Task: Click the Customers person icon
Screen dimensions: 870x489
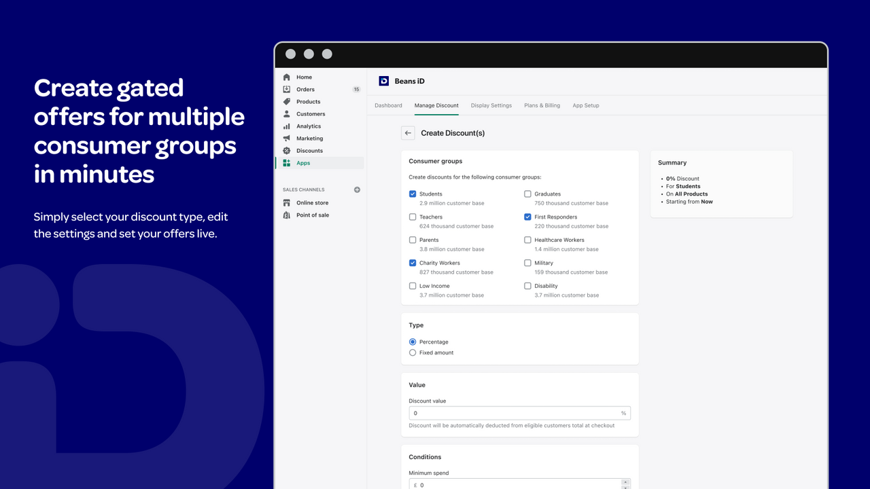Action: tap(287, 114)
